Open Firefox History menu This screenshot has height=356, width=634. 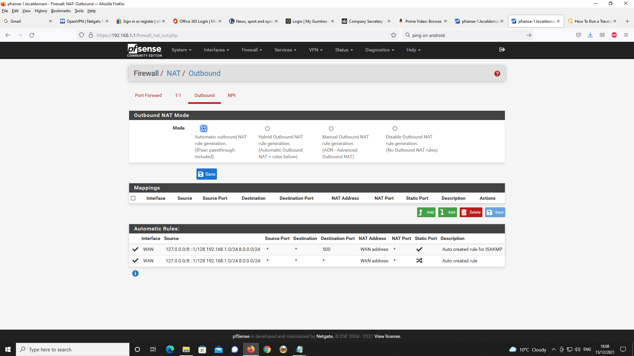pyautogui.click(x=41, y=11)
